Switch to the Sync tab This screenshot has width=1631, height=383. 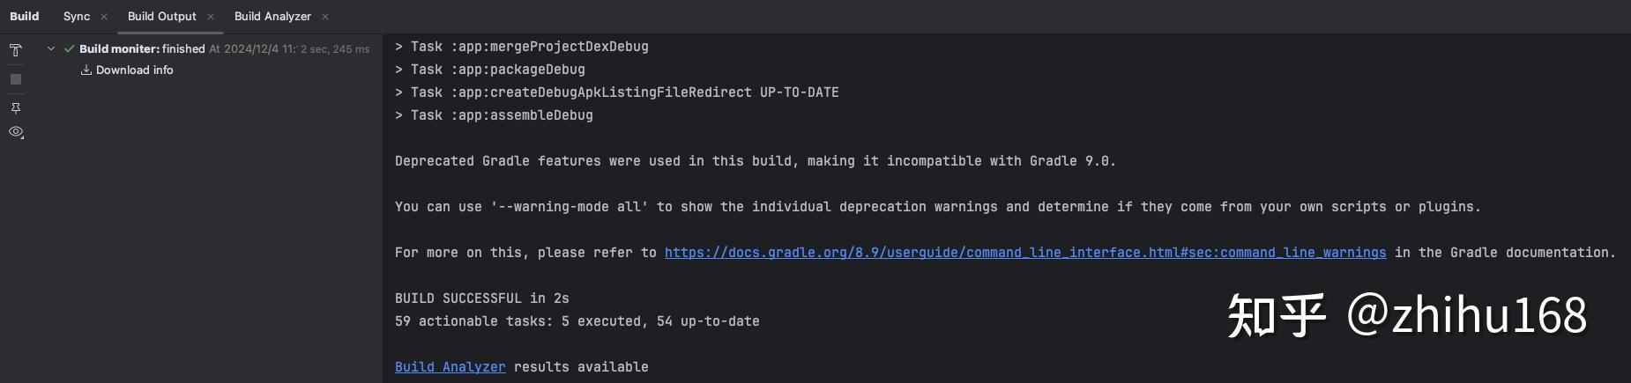pos(77,17)
